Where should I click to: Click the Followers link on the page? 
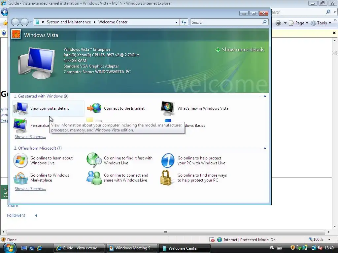pyautogui.click(x=16, y=215)
